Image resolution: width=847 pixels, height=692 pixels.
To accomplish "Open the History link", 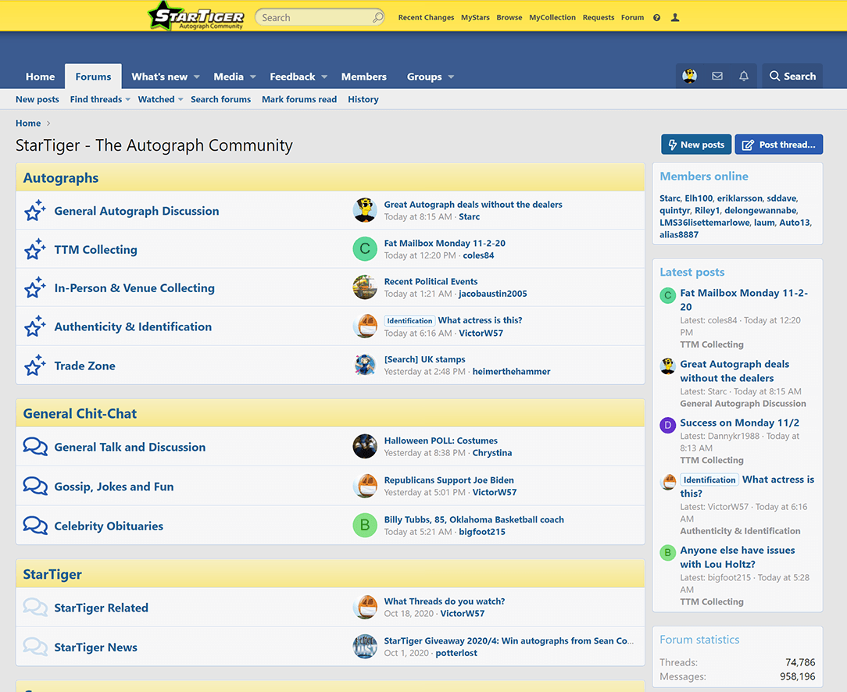I will click(363, 99).
